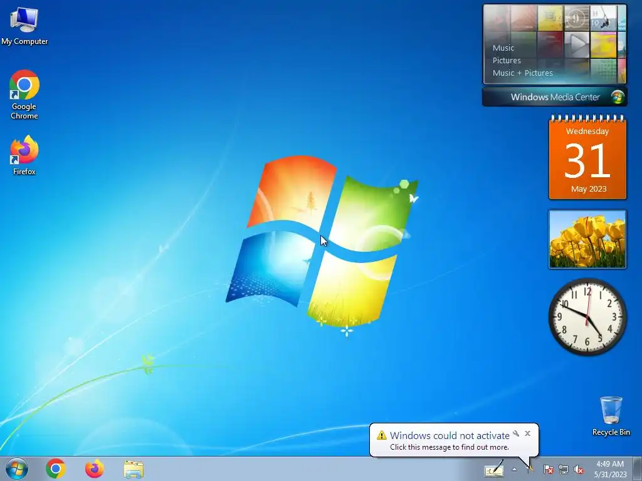The width and height of the screenshot is (642, 481).
Task: Select Music + Pictures in Media Center gadget
Action: 522,73
